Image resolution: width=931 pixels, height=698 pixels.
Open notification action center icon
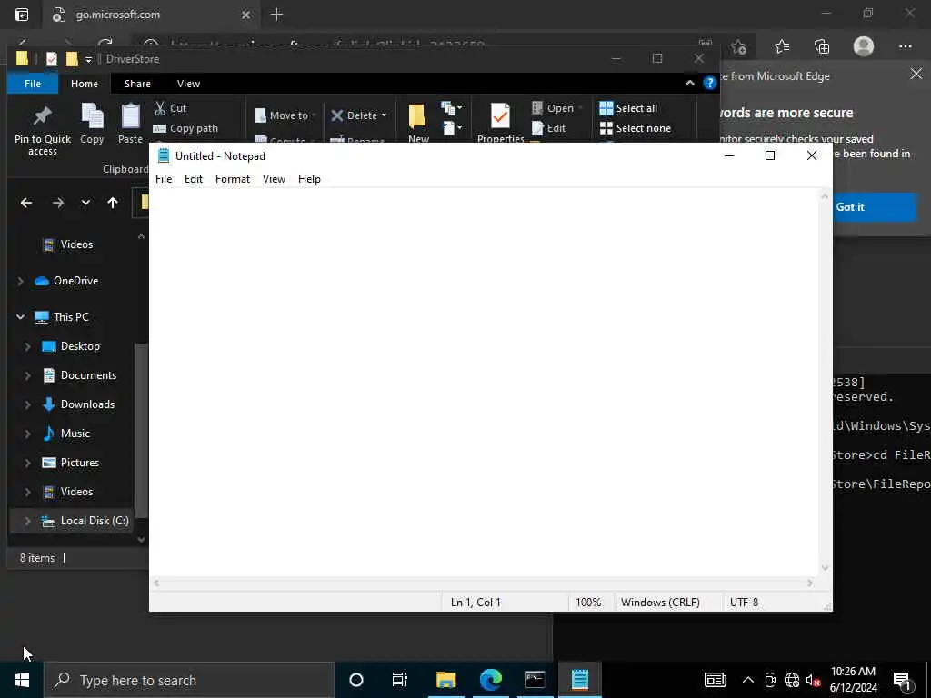903,682
